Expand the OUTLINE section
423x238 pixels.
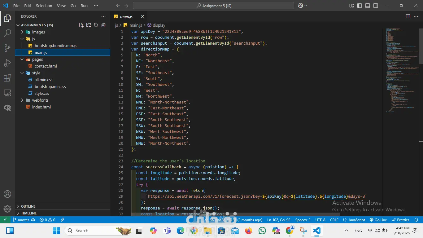[x=28, y=206]
